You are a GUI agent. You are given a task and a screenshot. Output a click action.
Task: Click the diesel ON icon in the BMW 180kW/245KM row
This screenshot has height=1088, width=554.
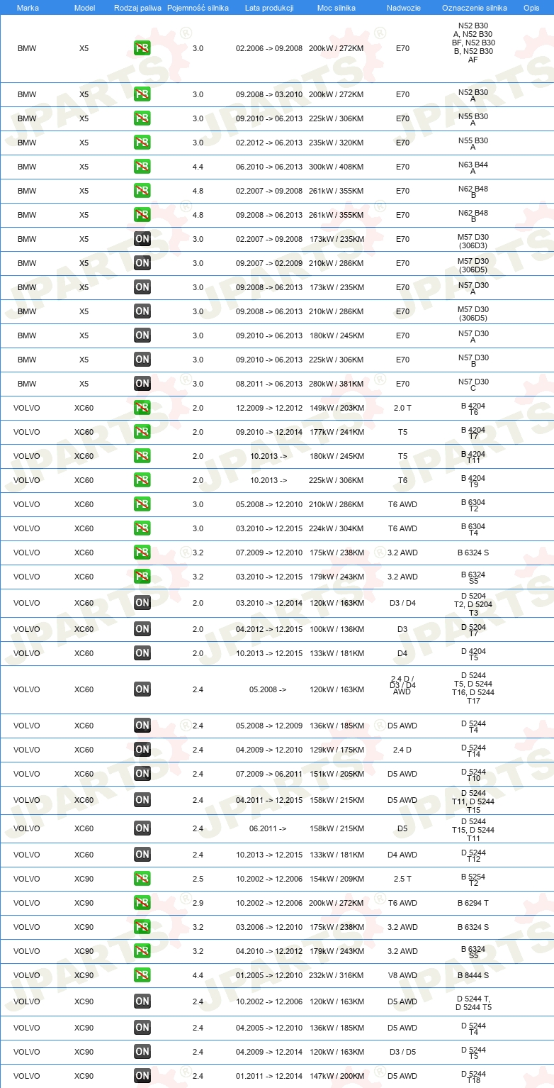point(142,335)
